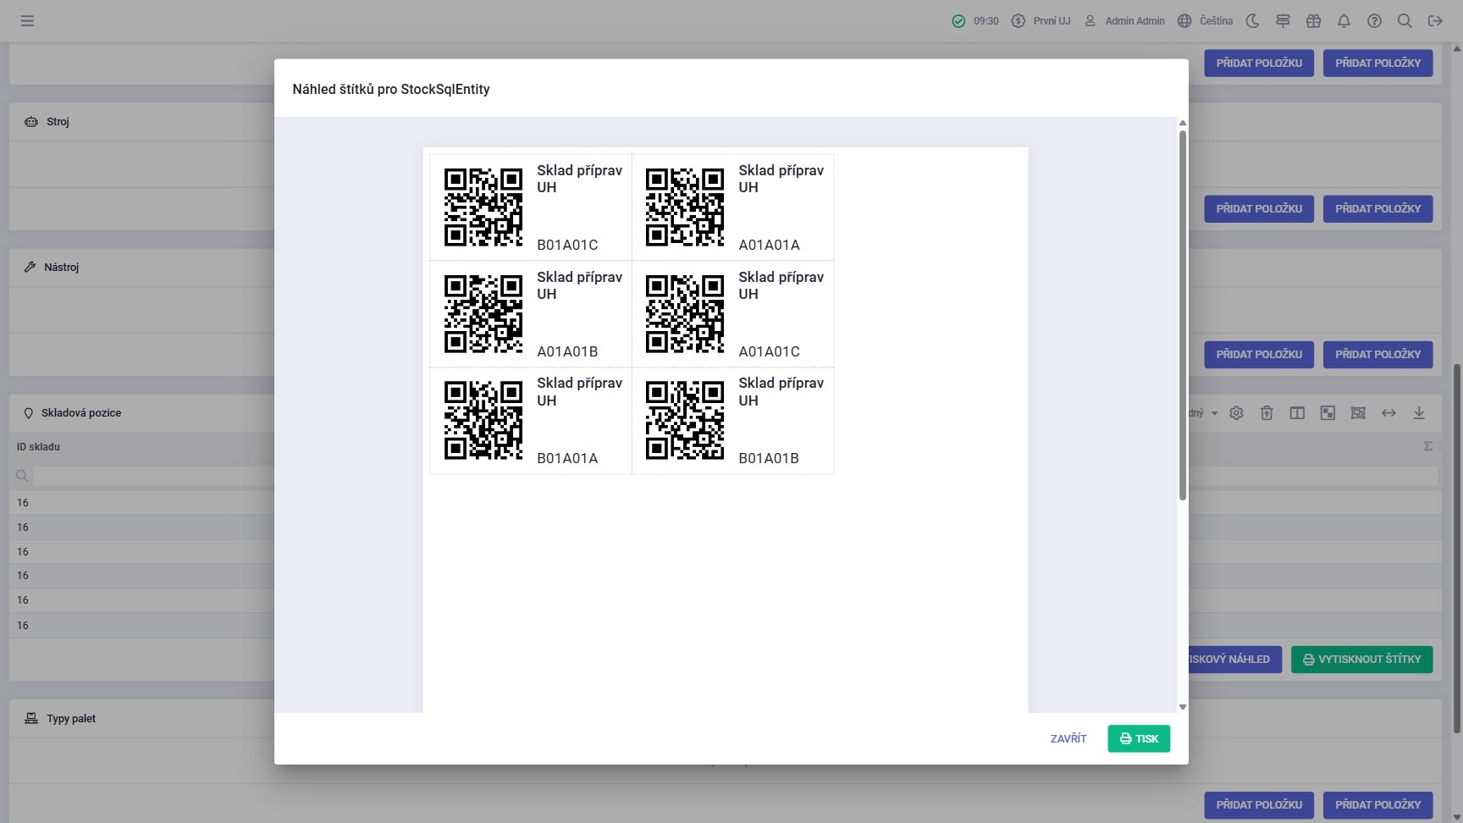Click the search magnifier in top bar

tap(1405, 21)
